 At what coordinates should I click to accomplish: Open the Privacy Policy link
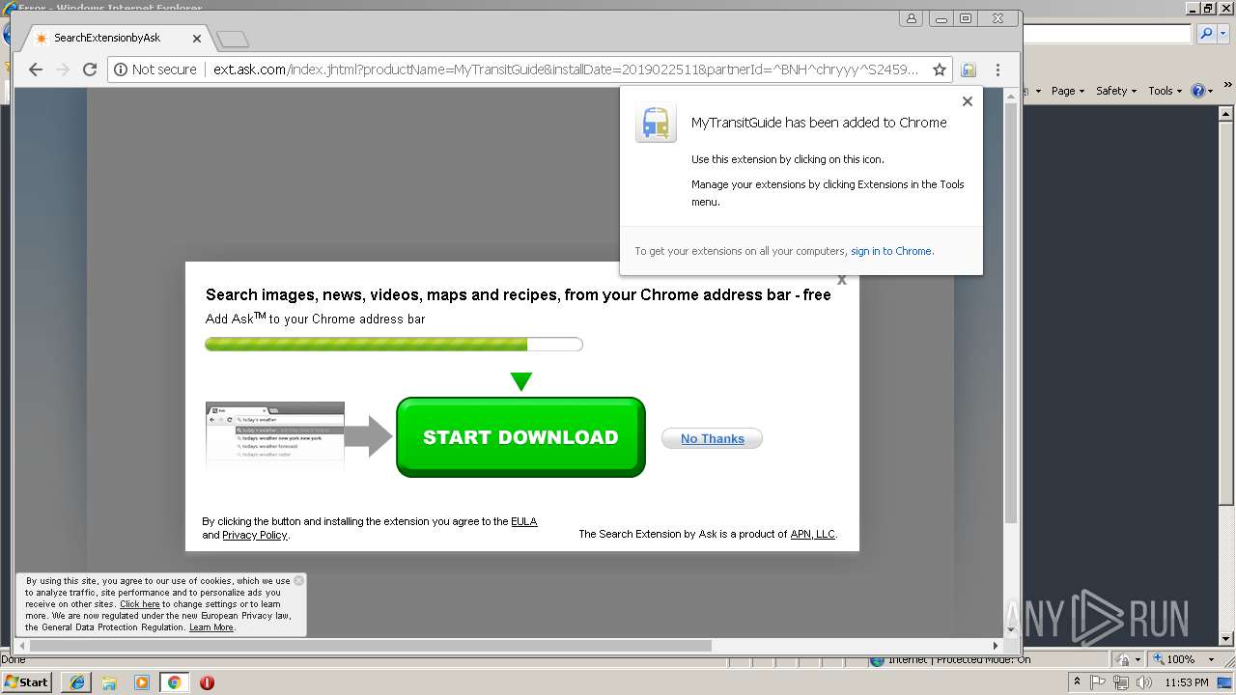(254, 535)
